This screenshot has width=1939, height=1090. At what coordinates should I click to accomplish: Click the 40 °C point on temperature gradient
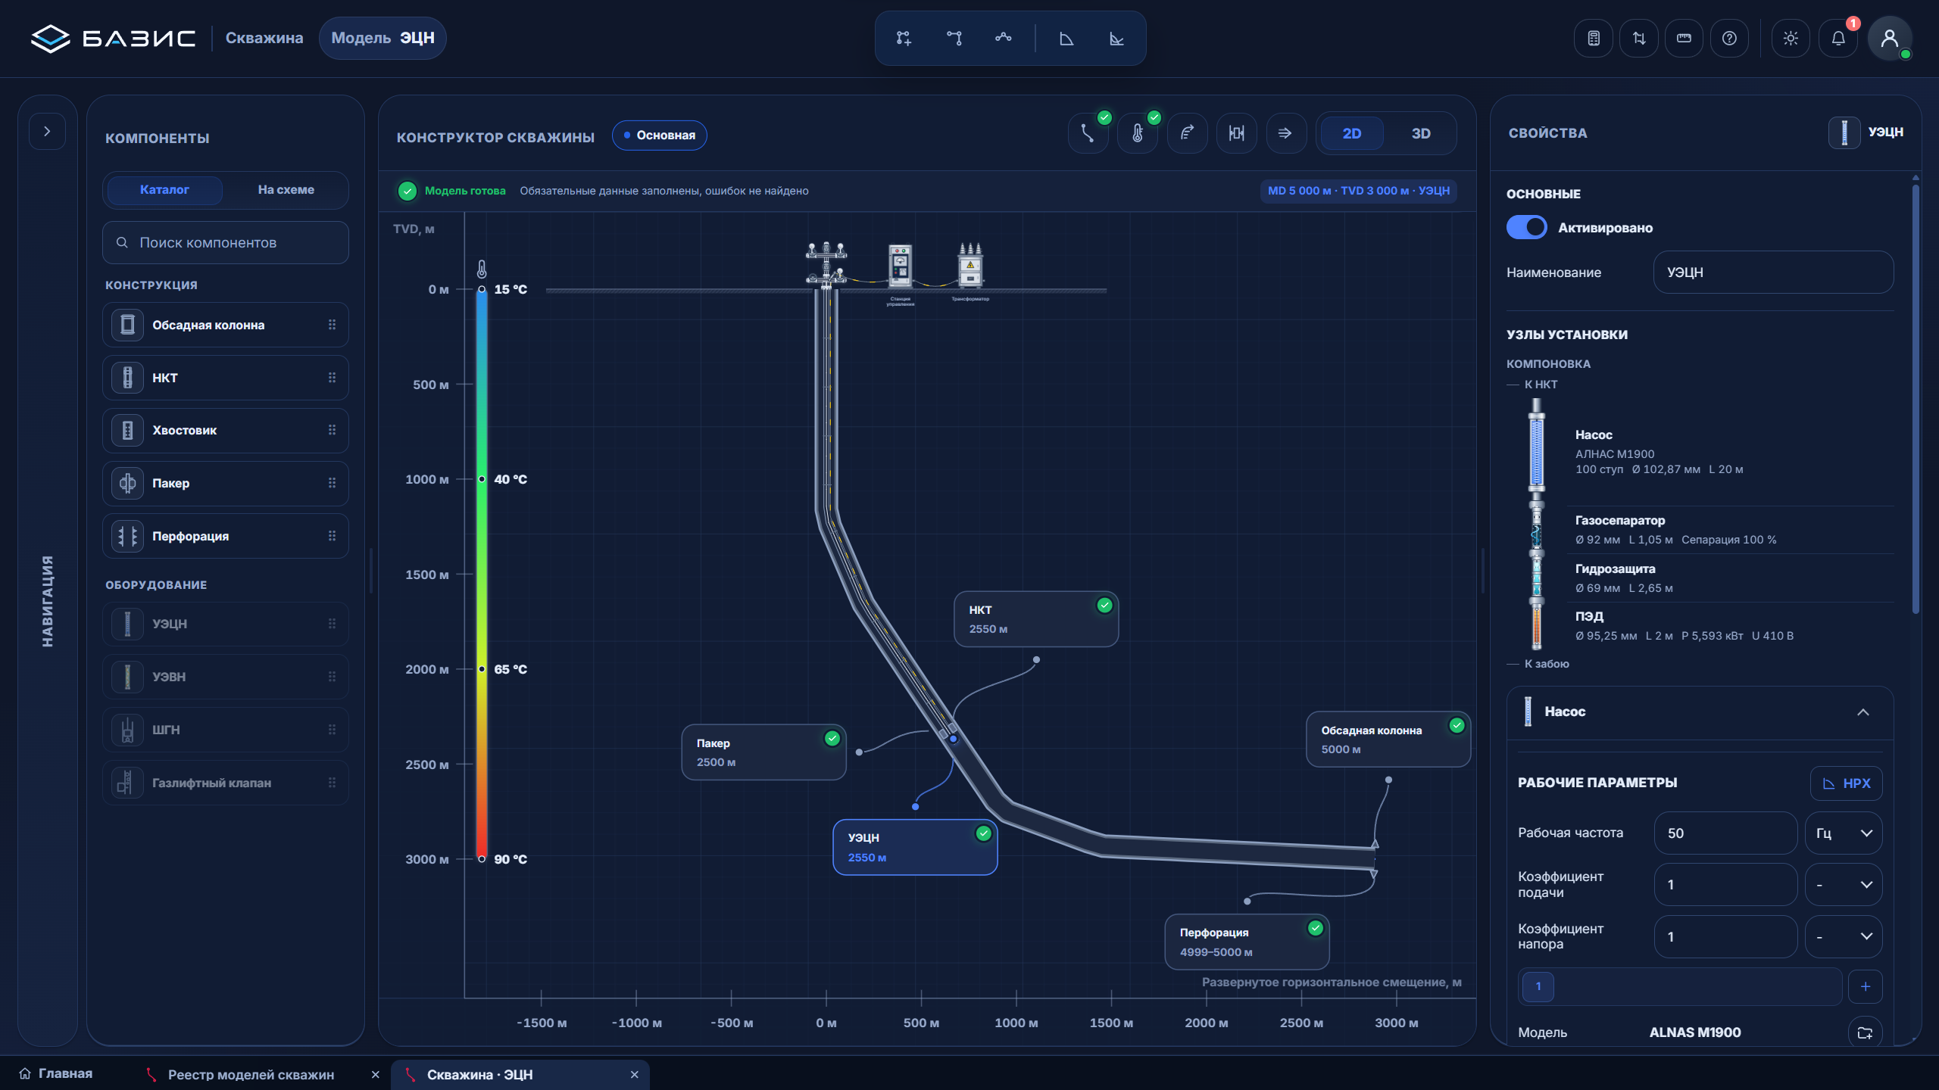[x=482, y=479]
